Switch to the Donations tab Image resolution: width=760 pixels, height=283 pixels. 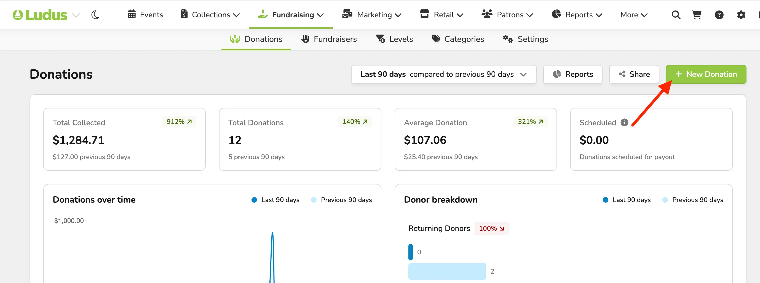coord(256,39)
